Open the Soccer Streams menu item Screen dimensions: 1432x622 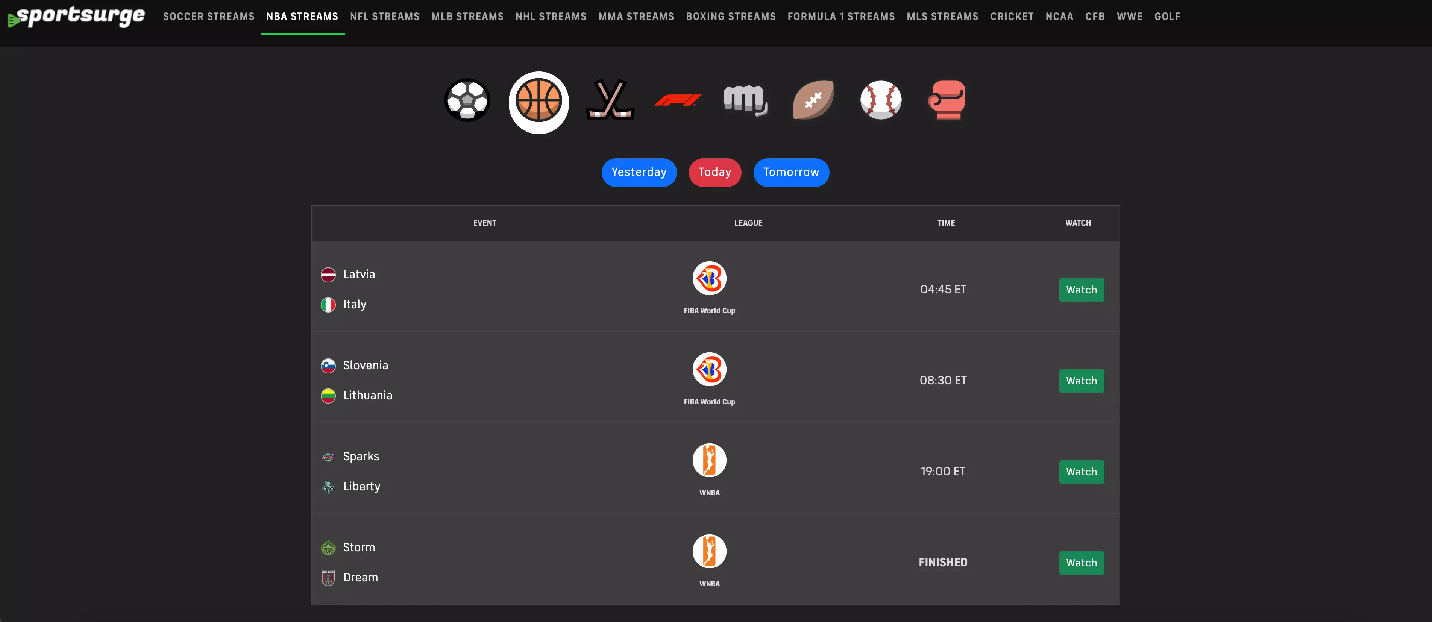208,17
